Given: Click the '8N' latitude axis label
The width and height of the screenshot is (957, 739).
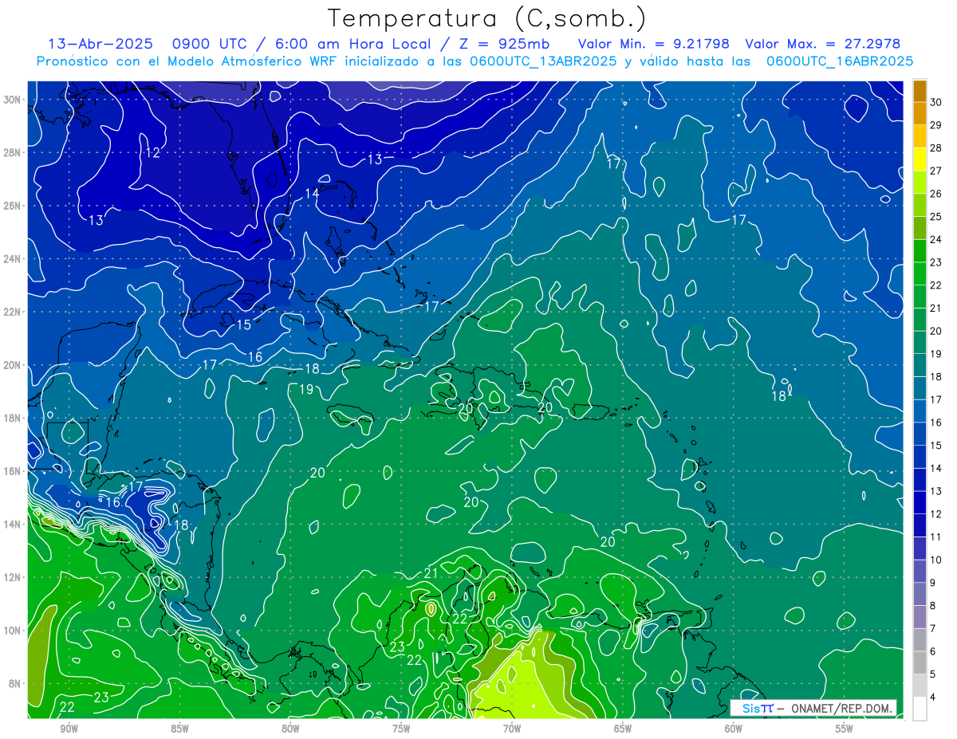Looking at the screenshot, I should click(x=15, y=683).
